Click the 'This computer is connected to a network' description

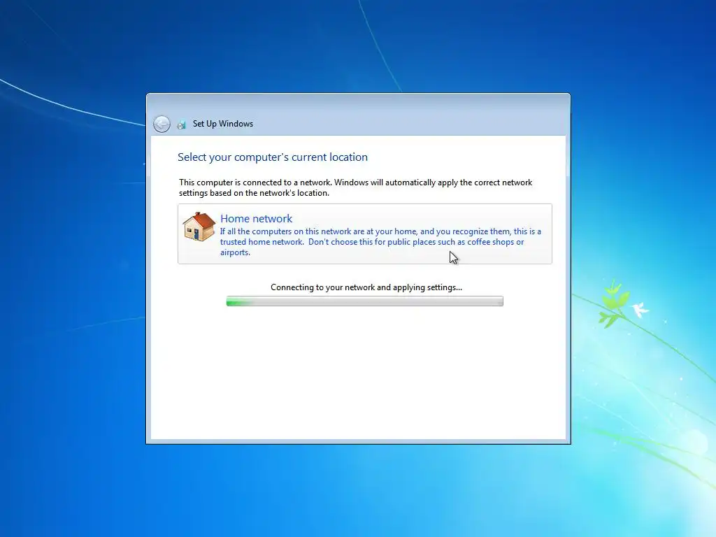click(356, 187)
